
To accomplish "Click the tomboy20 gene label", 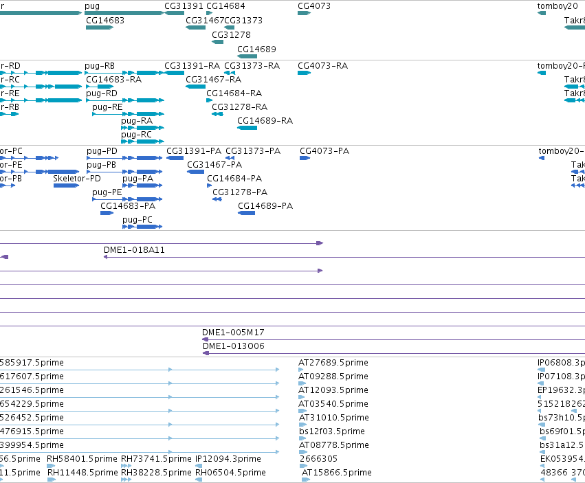I will pos(558,6).
